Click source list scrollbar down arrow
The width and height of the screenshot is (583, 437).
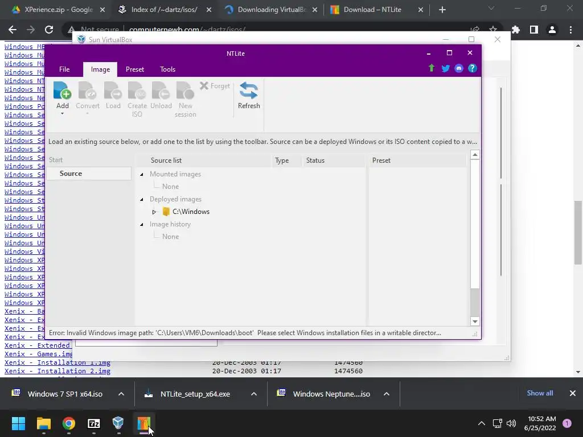475,321
